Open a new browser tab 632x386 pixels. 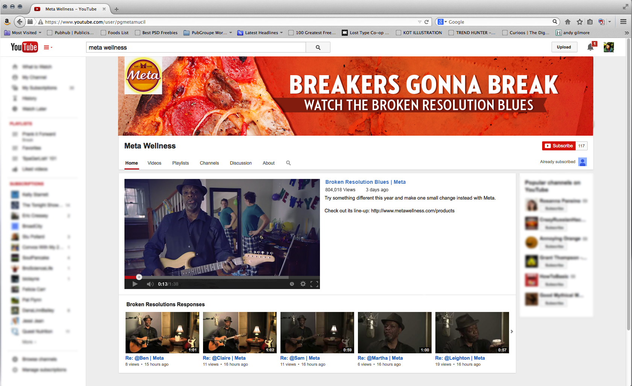(x=117, y=9)
